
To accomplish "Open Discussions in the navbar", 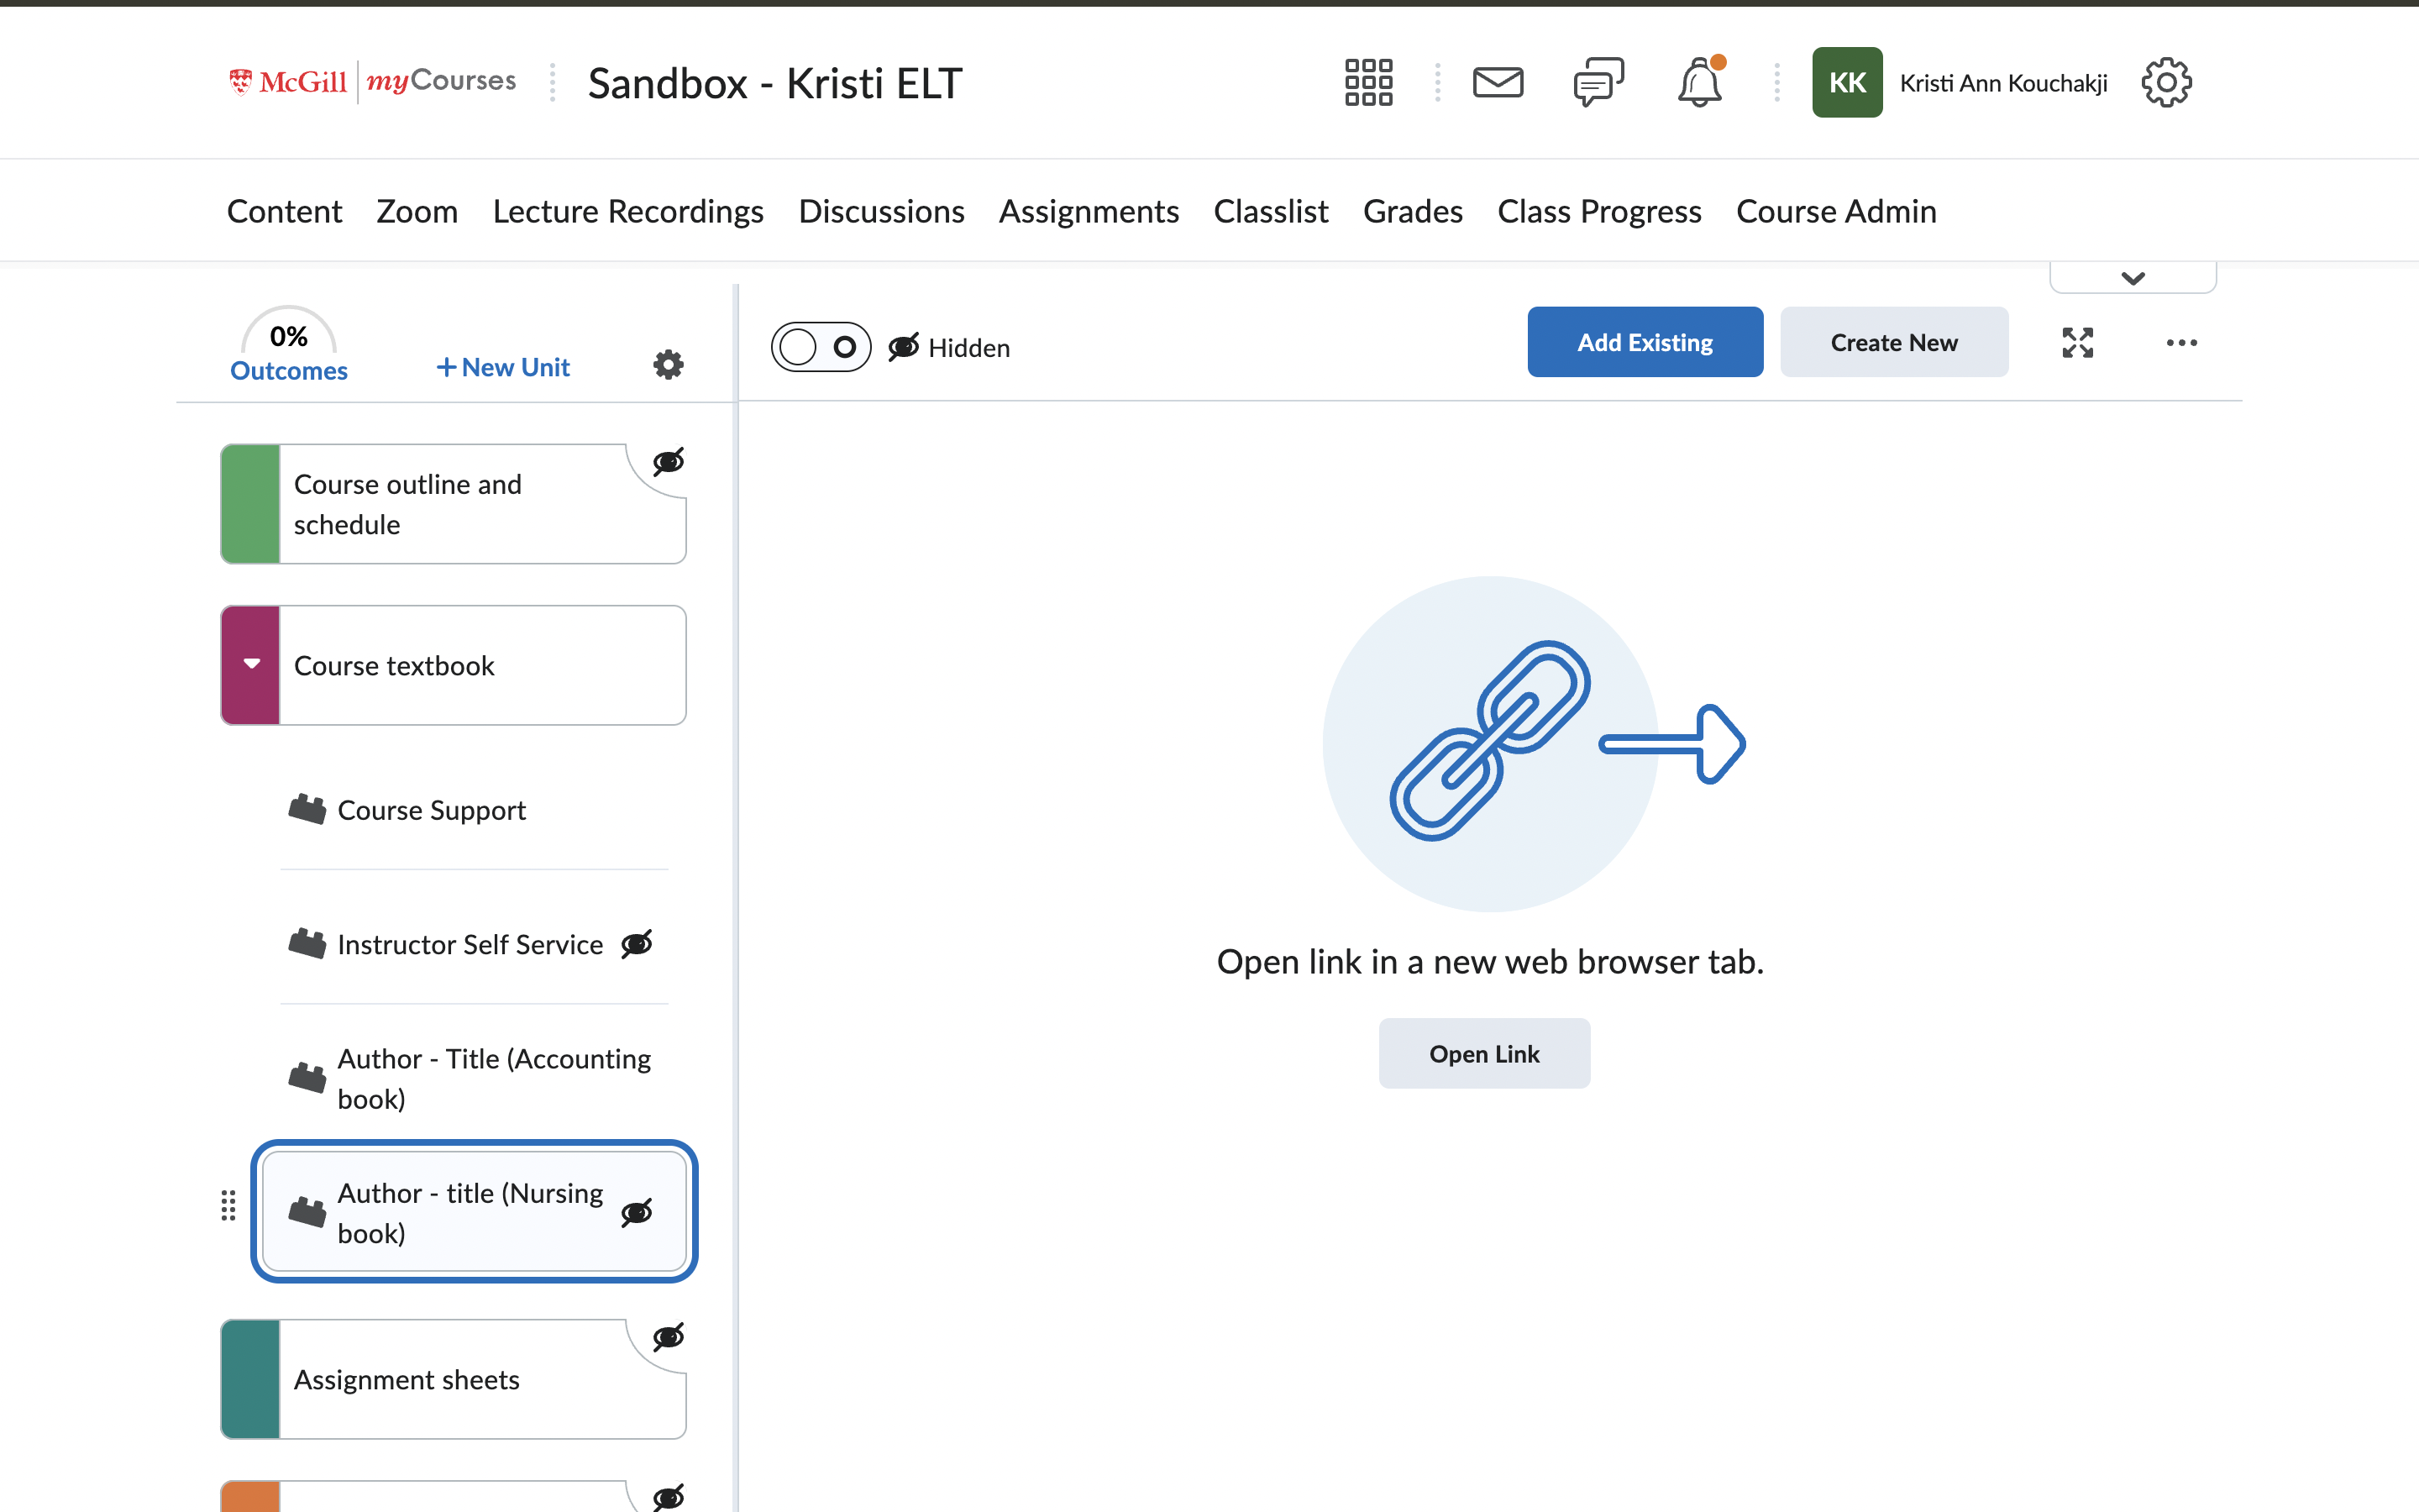I will [880, 211].
